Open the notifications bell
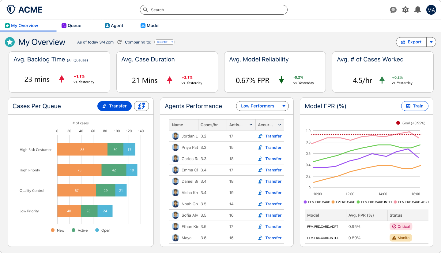 pyautogui.click(x=418, y=10)
